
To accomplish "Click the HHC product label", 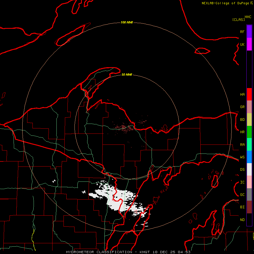I will coord(248,17).
